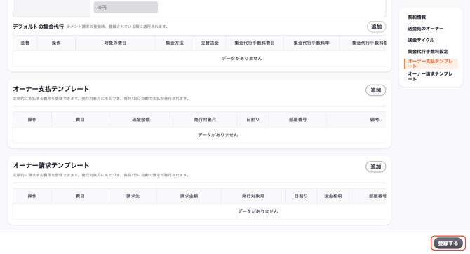Screen dimensions: 470x254
Task: Click the greyed 0円 input field
Action: pos(126,8)
